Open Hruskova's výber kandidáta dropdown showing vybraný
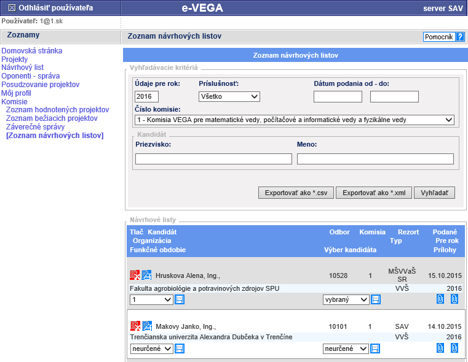The width and height of the screenshot is (468, 362). (346, 299)
